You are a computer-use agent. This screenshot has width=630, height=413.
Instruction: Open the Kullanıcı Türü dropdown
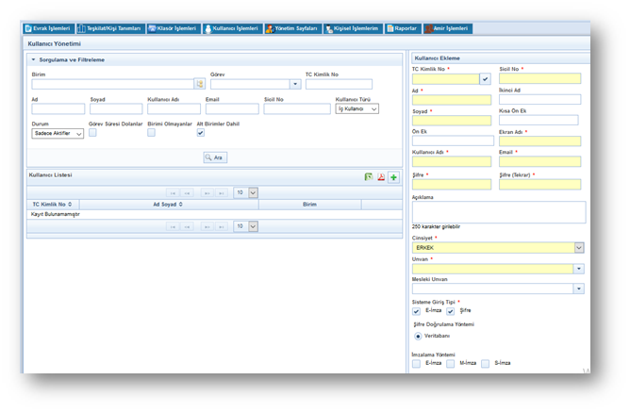coord(357,109)
